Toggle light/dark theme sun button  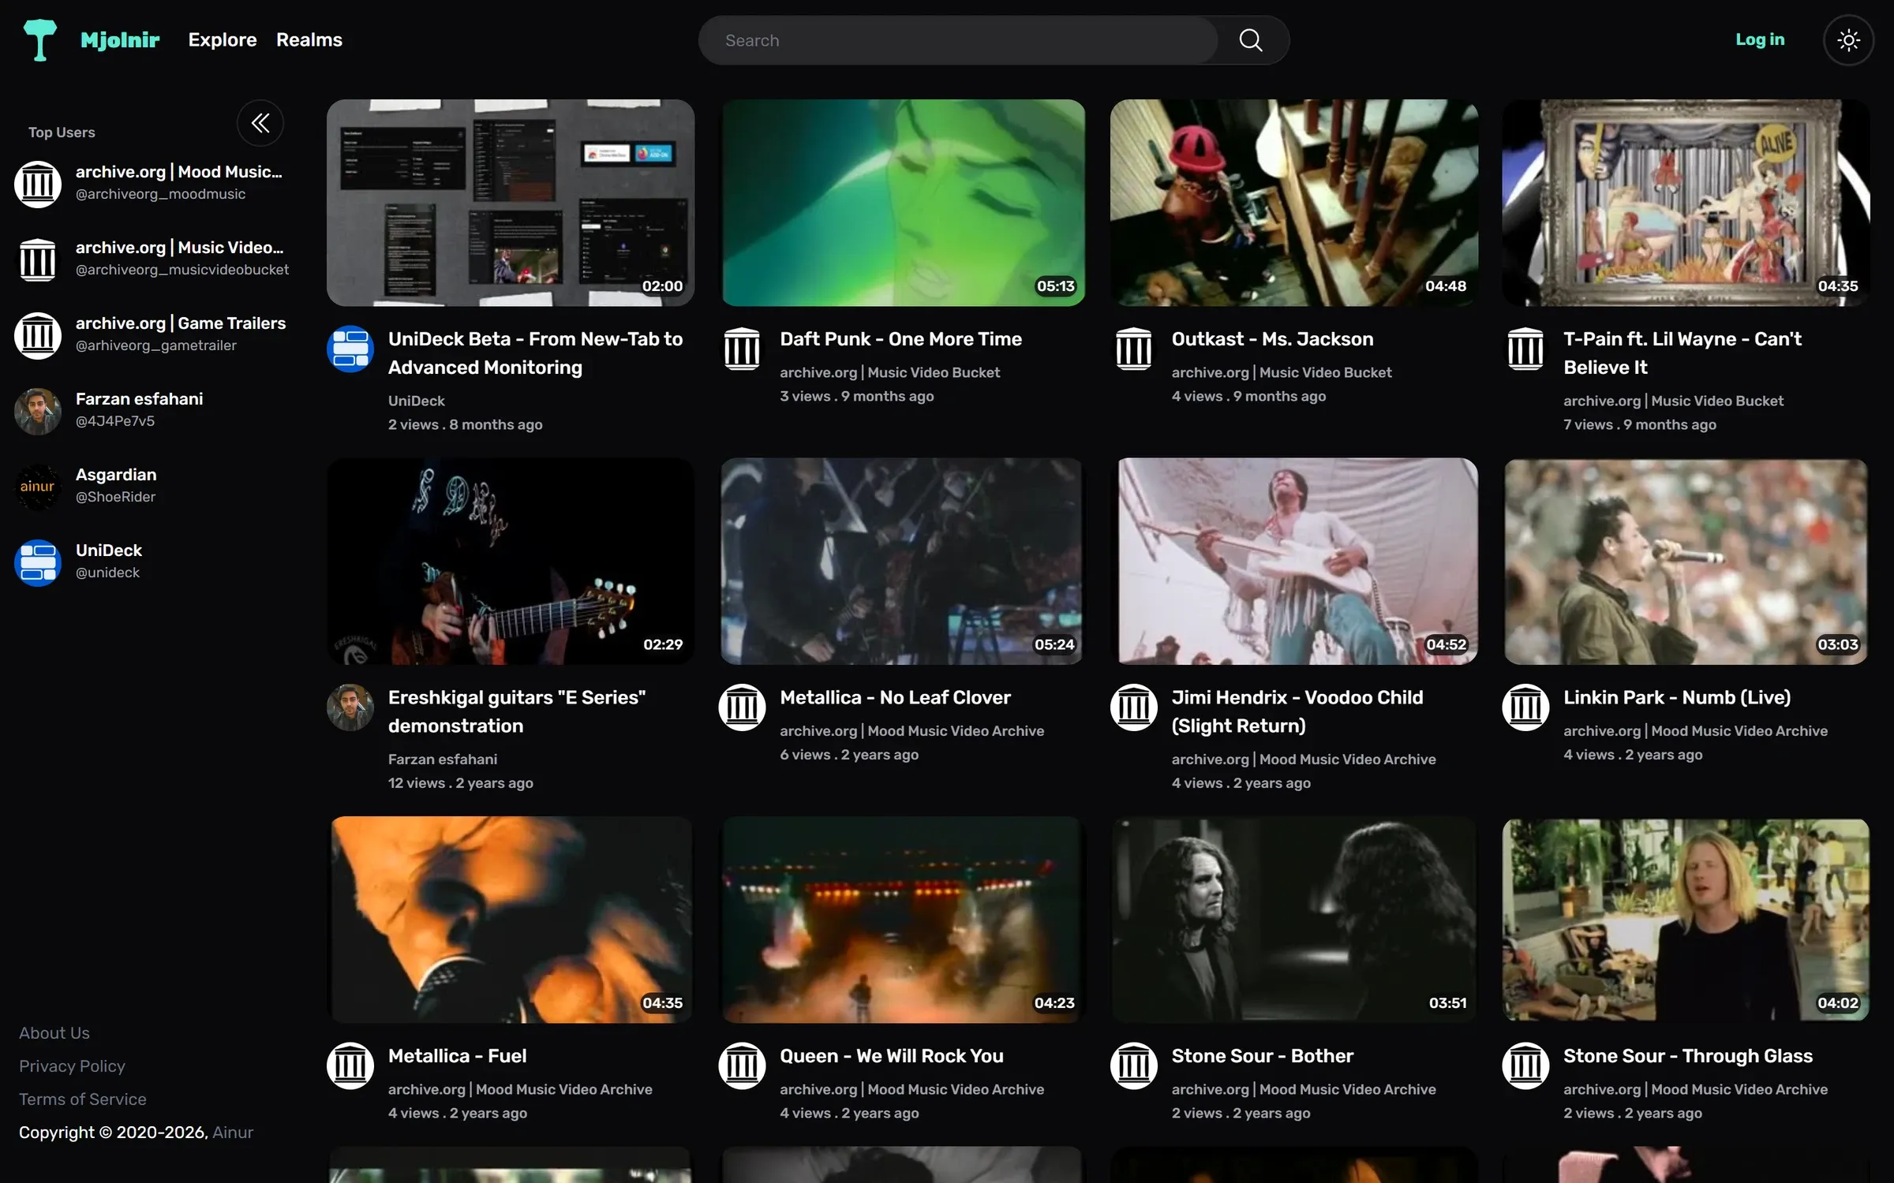click(x=1848, y=40)
